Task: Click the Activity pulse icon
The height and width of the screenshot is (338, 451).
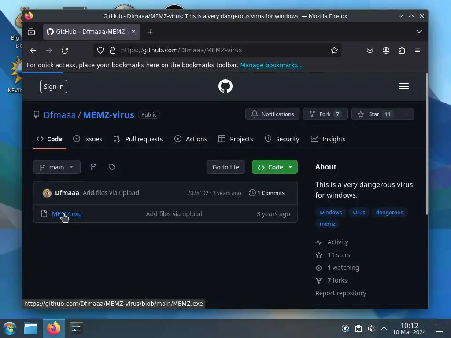Action: [319, 242]
